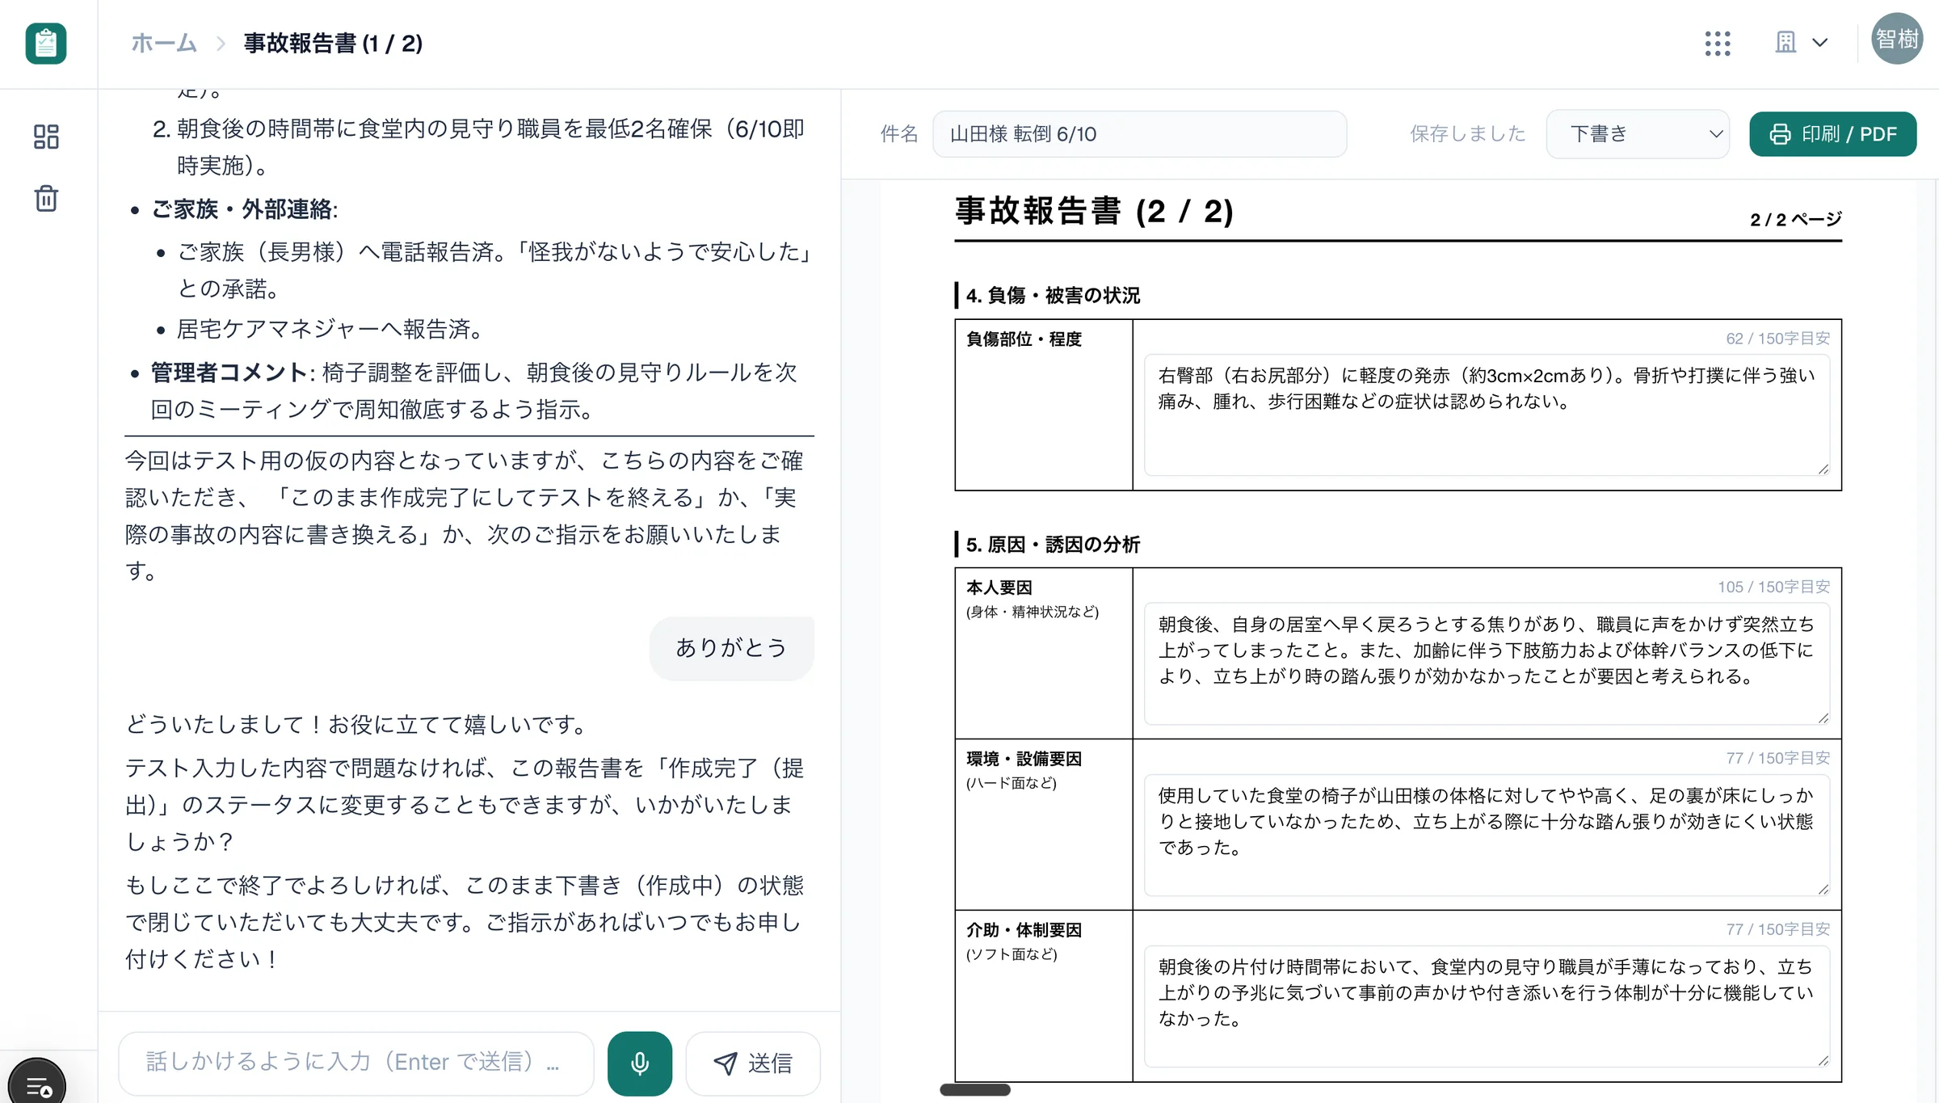Click the どういたしまして reply message
Image resolution: width=1939 pixels, height=1103 pixels.
[359, 725]
